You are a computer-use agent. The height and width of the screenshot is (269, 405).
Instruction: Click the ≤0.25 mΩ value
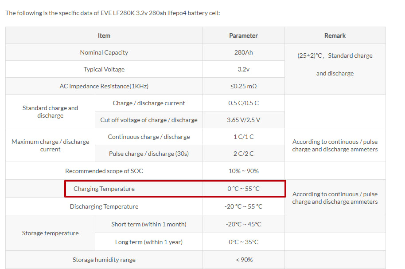244,86
